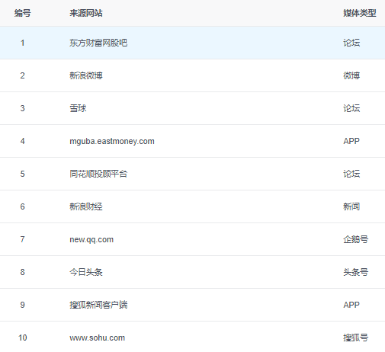
Task: Open the www.sohu.com source entry
Action: pyautogui.click(x=98, y=338)
